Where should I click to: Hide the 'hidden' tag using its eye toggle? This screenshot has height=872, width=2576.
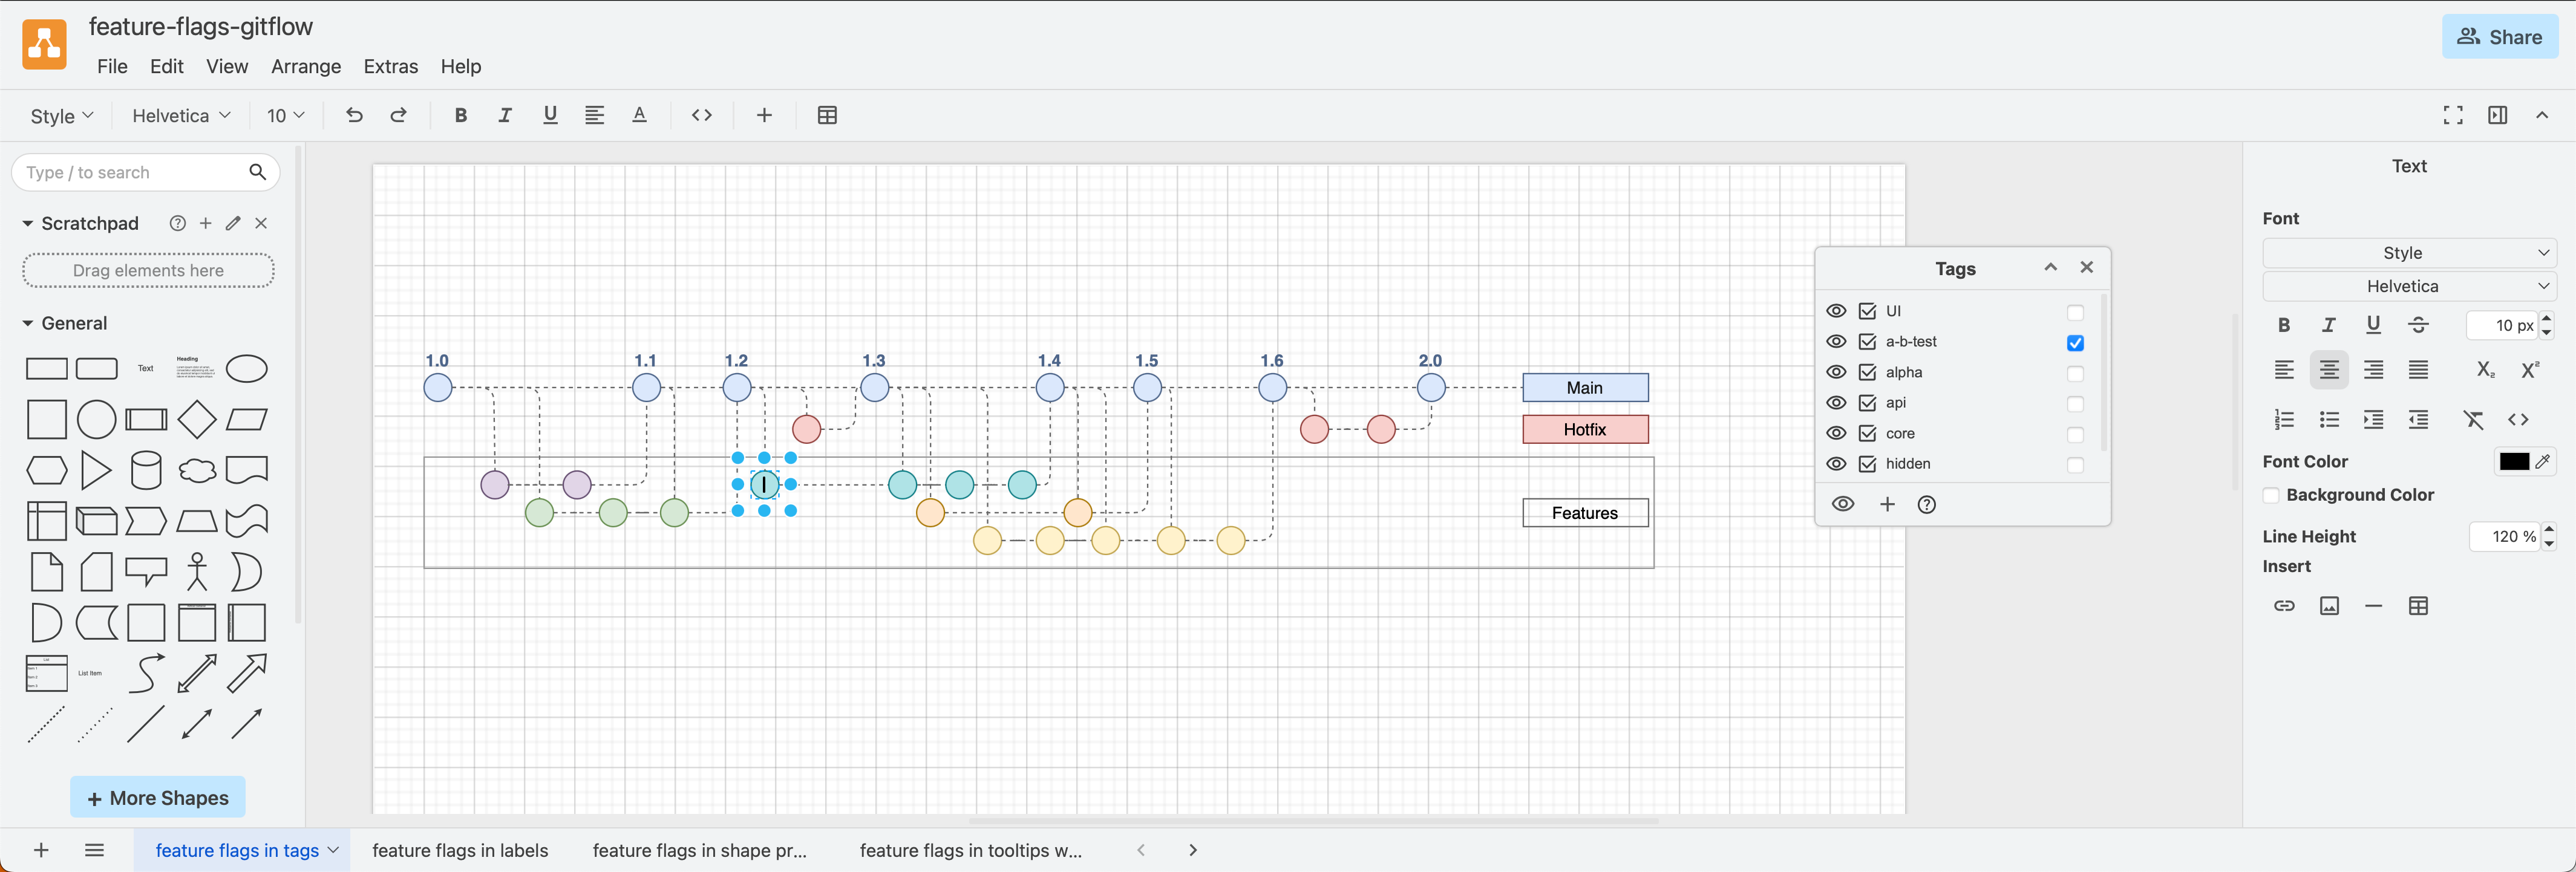point(1837,464)
